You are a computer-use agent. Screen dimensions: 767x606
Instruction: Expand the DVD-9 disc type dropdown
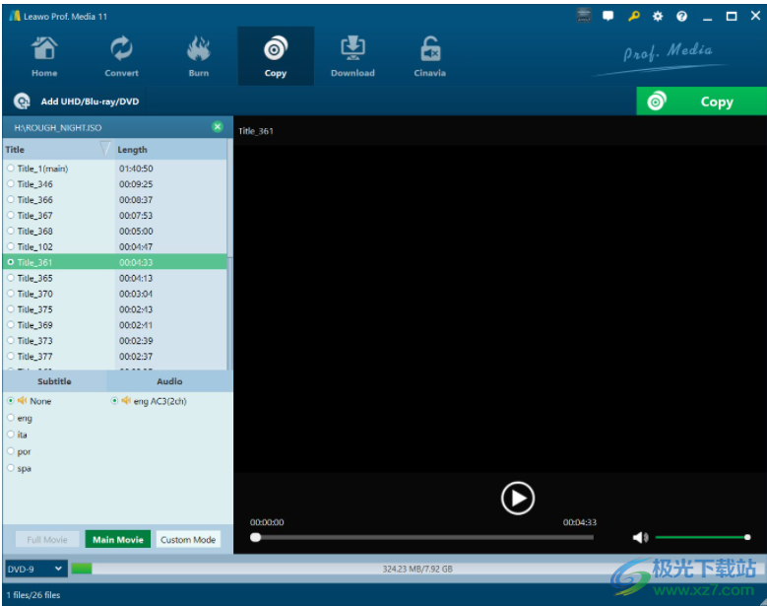click(35, 569)
